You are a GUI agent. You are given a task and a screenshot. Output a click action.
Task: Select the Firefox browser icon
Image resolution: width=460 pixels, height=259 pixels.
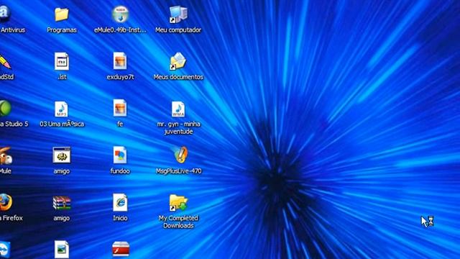[x=5, y=202]
